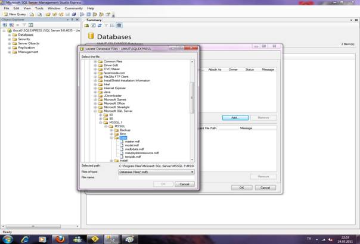Open the Tools menu
This screenshot has width=360, height=244.
click(x=39, y=8)
